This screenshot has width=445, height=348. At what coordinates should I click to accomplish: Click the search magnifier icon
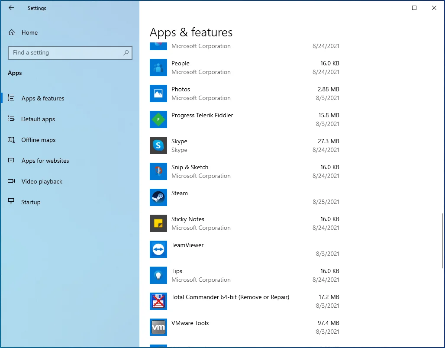(x=126, y=52)
